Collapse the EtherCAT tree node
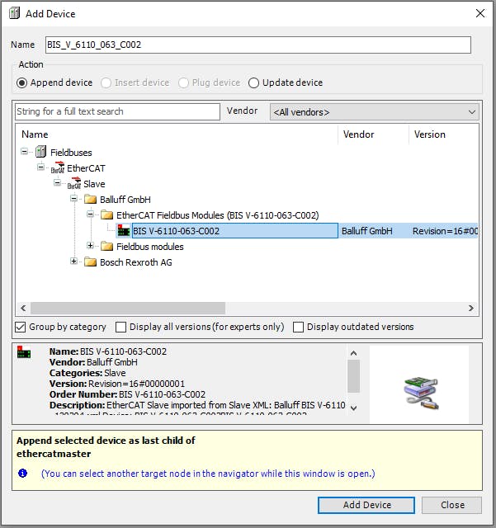496x528 pixels. click(40, 167)
